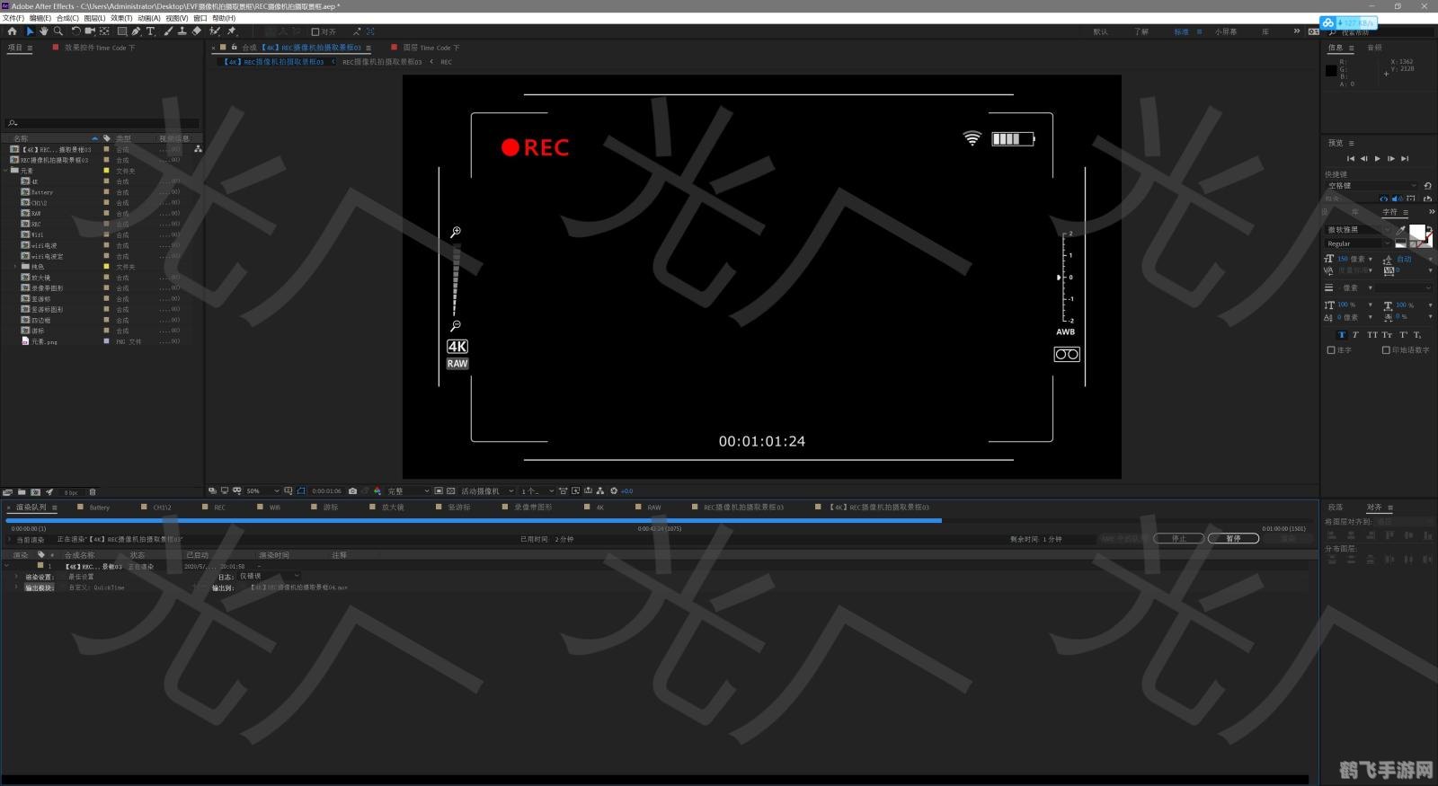Image resolution: width=1438 pixels, height=786 pixels.
Task: Click the Project panel search field
Action: pos(102,123)
